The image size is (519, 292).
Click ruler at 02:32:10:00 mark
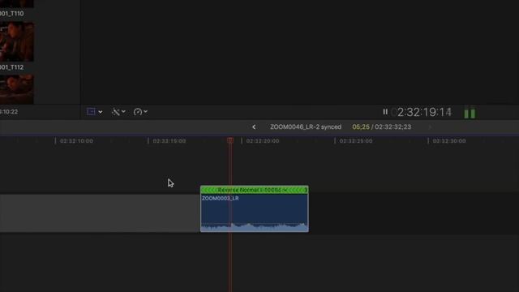point(76,141)
